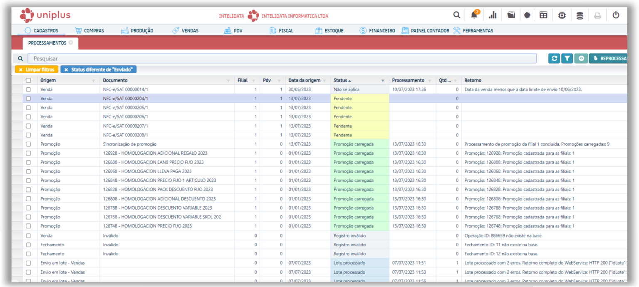Open the Status column filter dropdown
Screen dimensions: 639x287
tap(383, 81)
